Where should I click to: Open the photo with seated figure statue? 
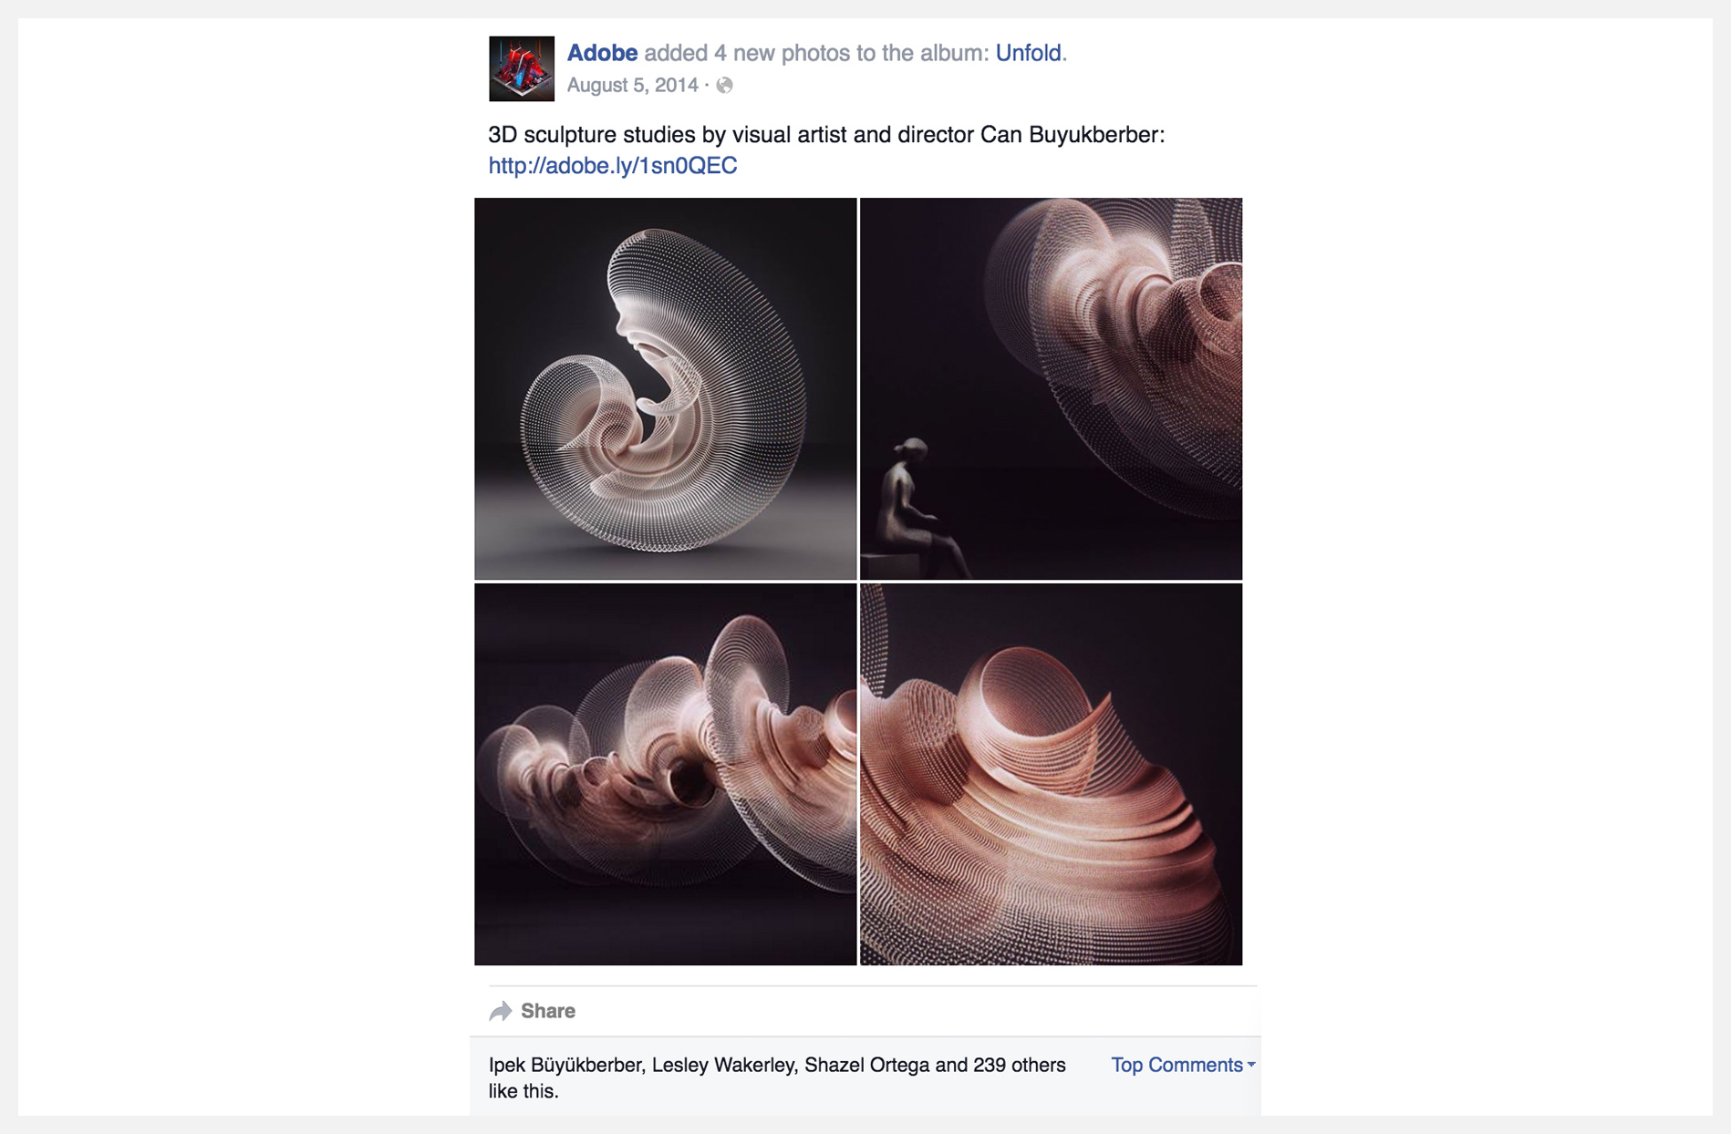pyautogui.click(x=1051, y=388)
